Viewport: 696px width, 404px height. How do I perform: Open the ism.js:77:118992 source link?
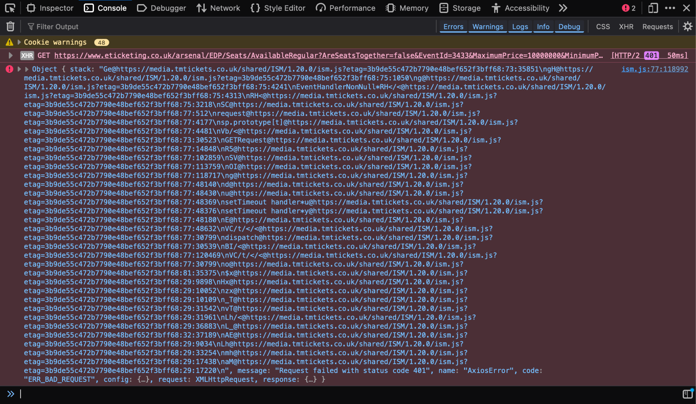tap(654, 69)
